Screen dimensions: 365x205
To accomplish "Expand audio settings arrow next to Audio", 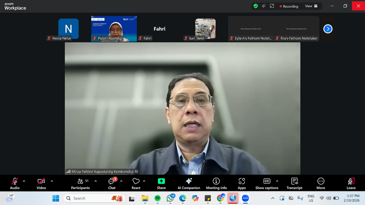I will 24,181.
